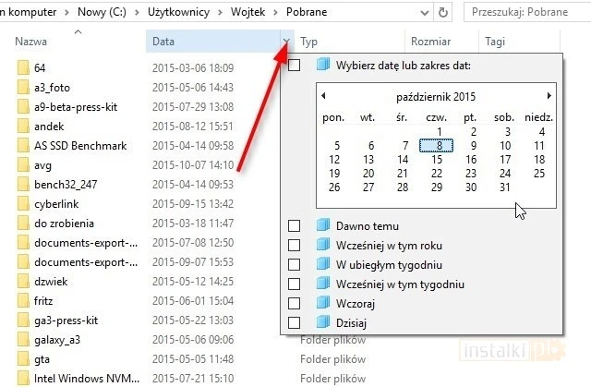Click the calendar icon beside Wczoraj
591x387 pixels.
(322, 303)
